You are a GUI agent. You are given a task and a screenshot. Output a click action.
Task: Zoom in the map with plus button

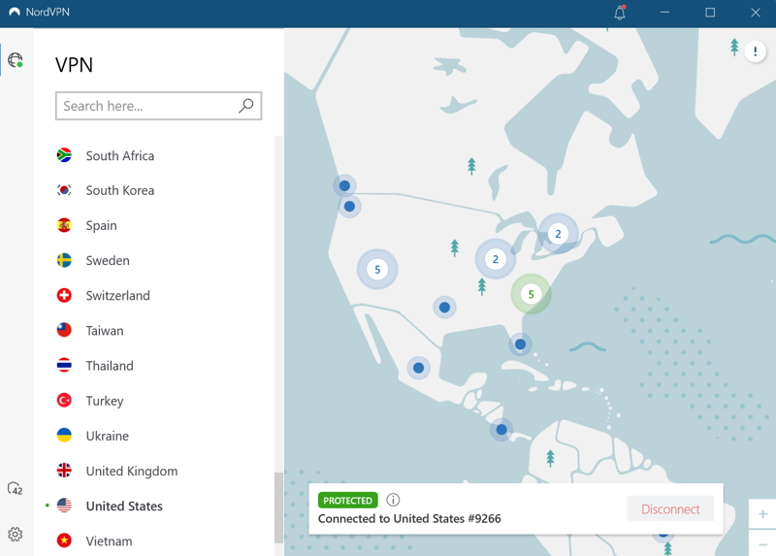point(762,514)
